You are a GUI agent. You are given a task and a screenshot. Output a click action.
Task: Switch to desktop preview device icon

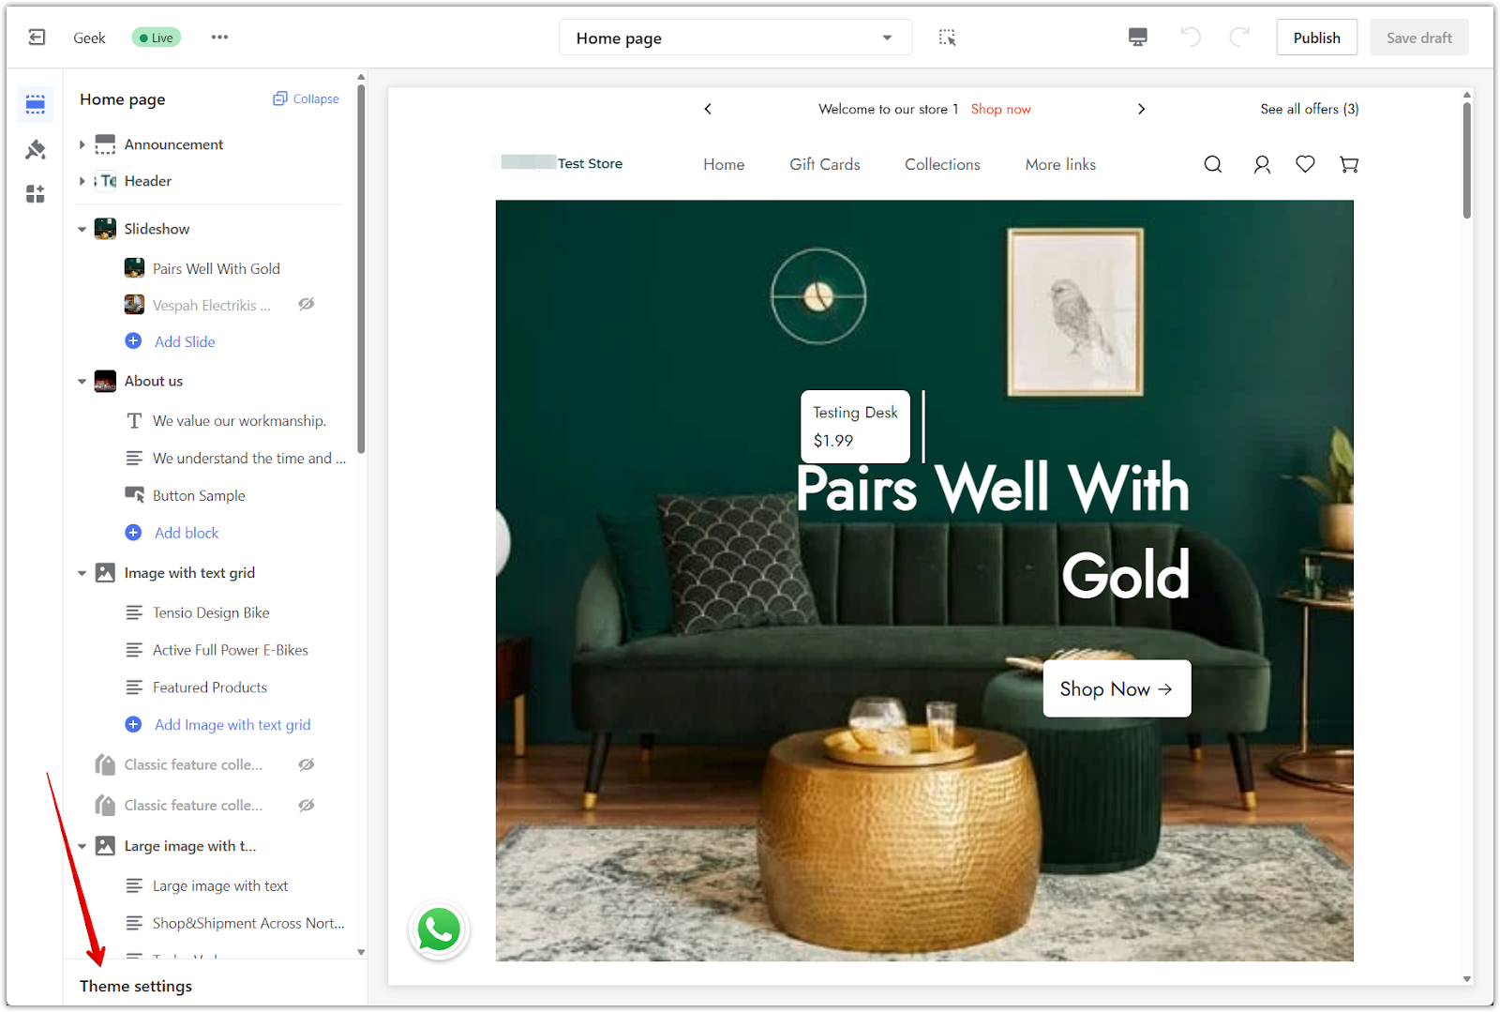click(x=1137, y=38)
